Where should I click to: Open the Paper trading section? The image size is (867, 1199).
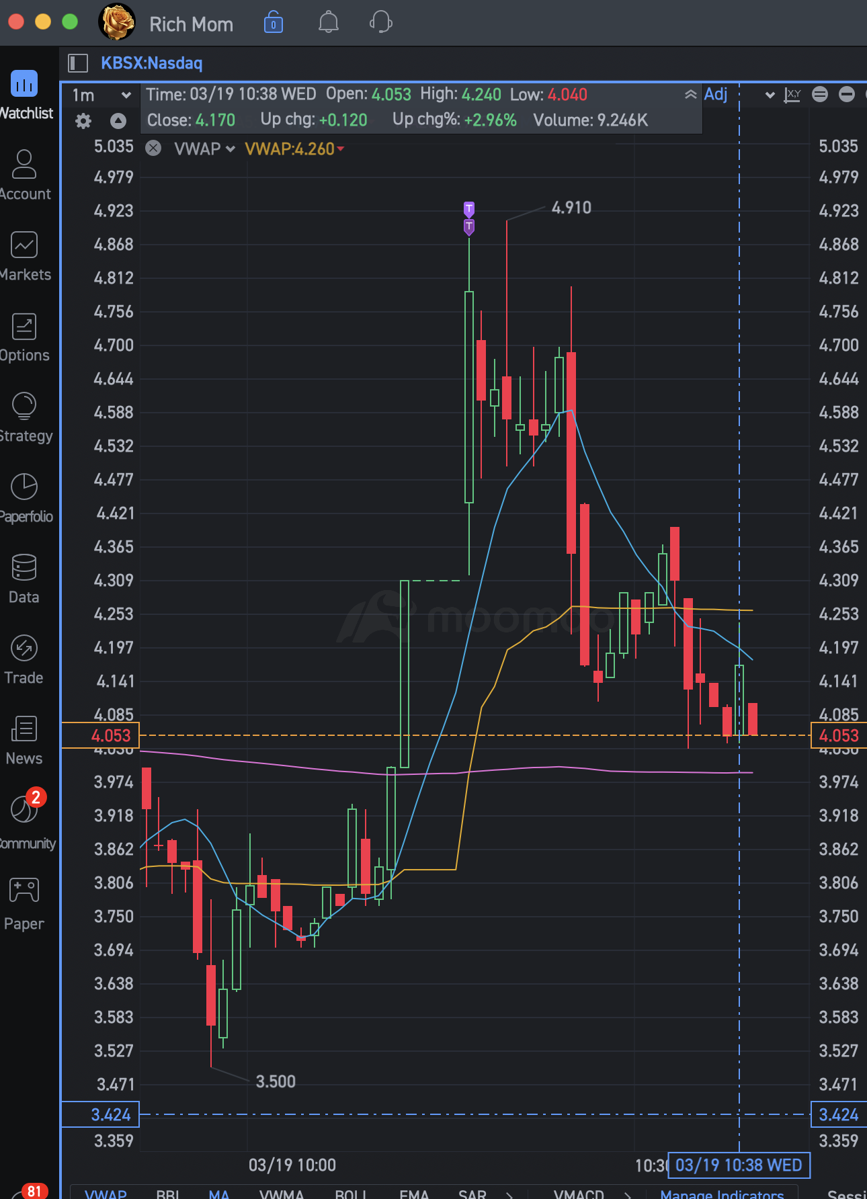coord(24,904)
